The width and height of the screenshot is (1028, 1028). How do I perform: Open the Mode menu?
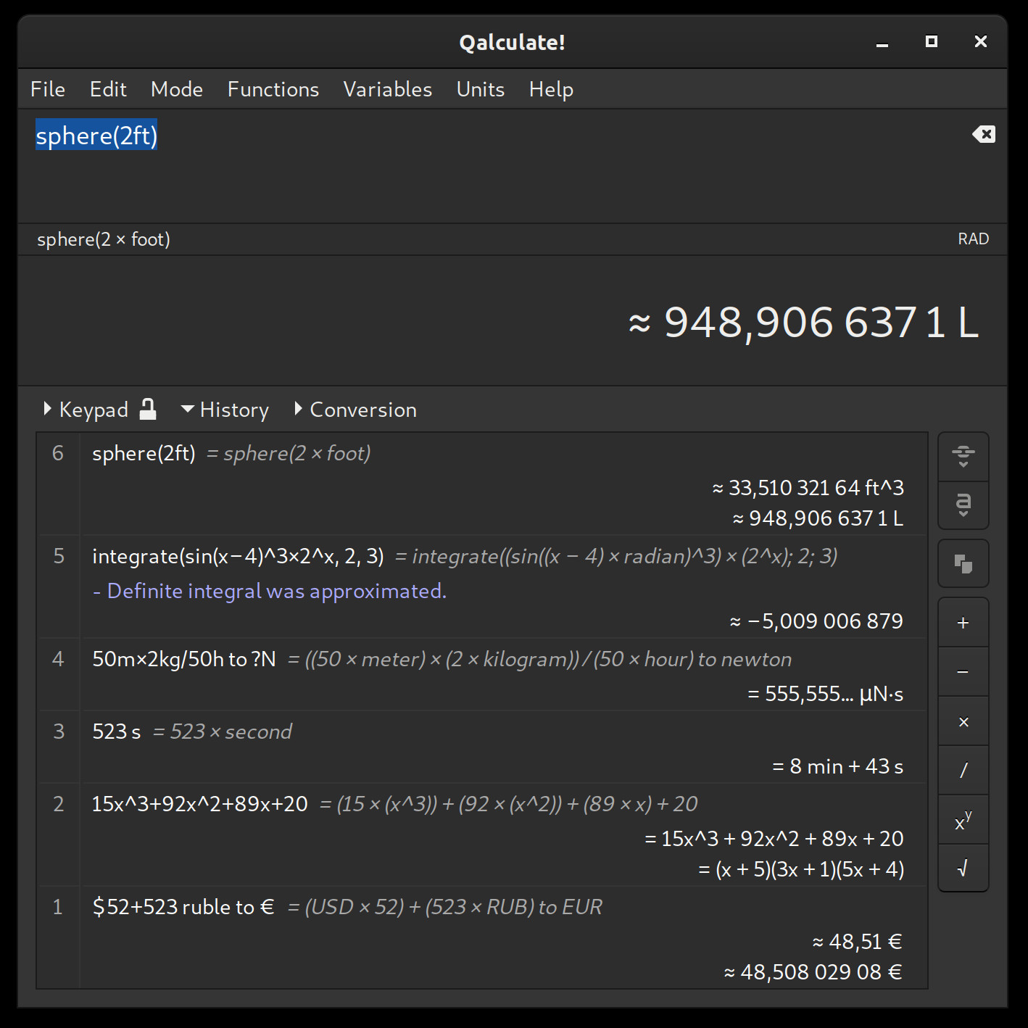tap(177, 89)
